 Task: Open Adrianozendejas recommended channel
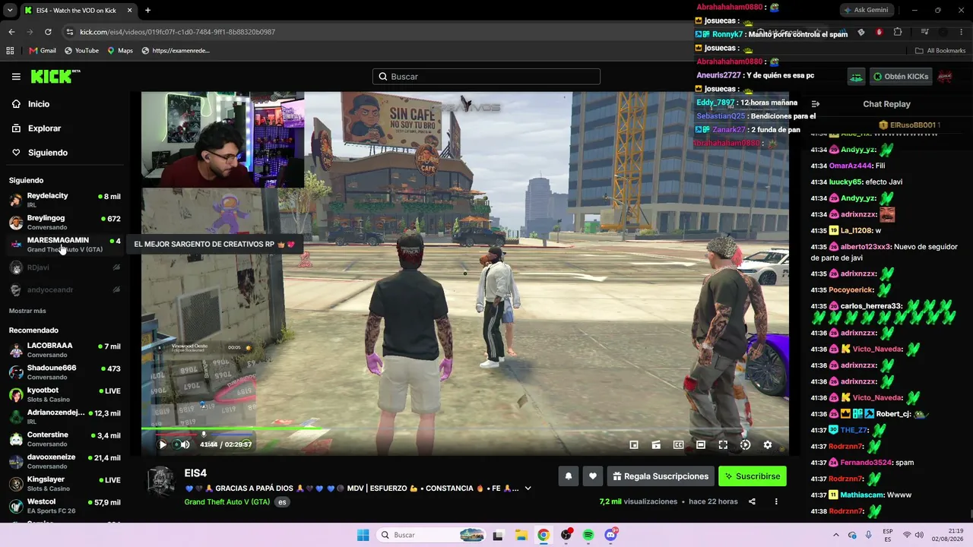tap(65, 416)
